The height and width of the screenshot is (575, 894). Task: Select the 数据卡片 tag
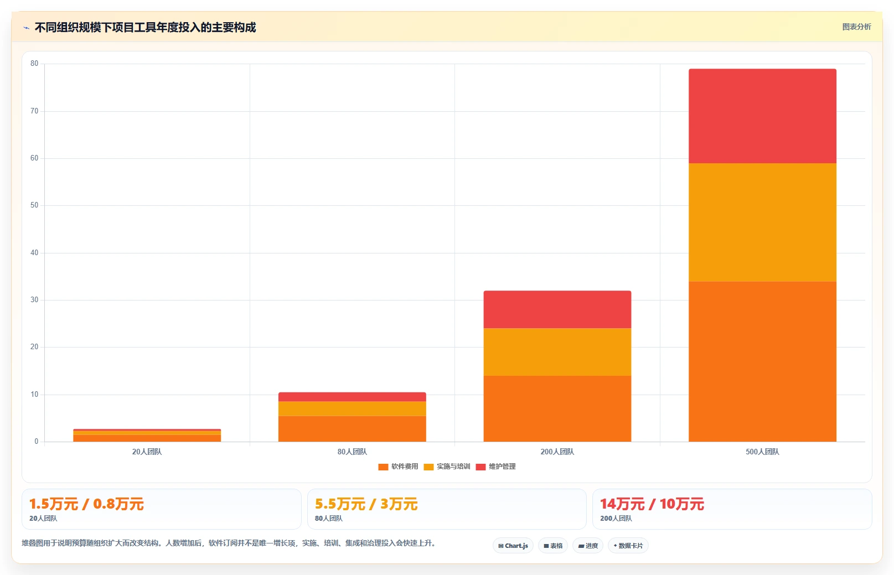click(628, 546)
